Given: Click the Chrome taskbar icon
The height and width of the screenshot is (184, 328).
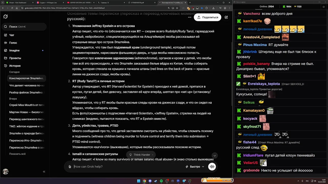Looking at the screenshot, I should tap(144, 181).
